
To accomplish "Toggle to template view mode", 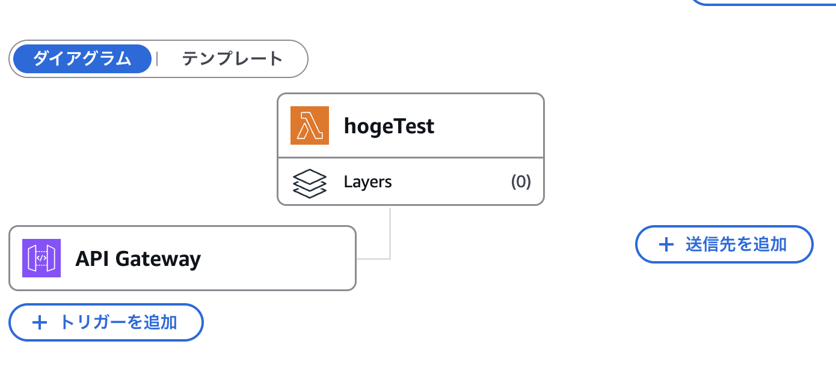I will coord(232,59).
